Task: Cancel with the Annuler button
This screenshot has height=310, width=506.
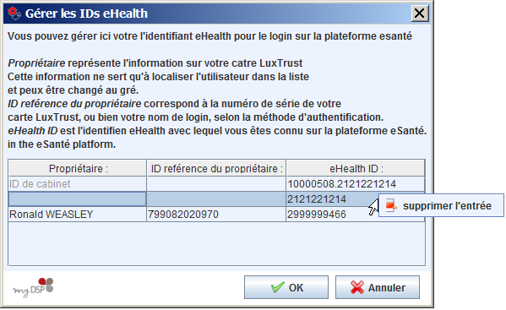Action: pyautogui.click(x=378, y=287)
